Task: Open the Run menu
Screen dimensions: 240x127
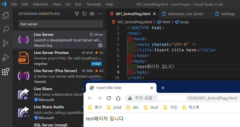Action: click(x=78, y=4)
